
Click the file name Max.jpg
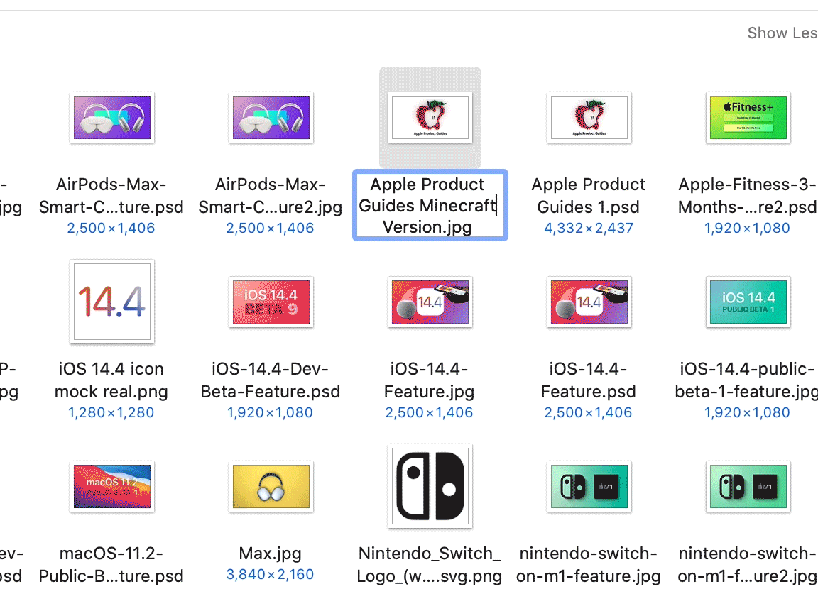(x=271, y=553)
